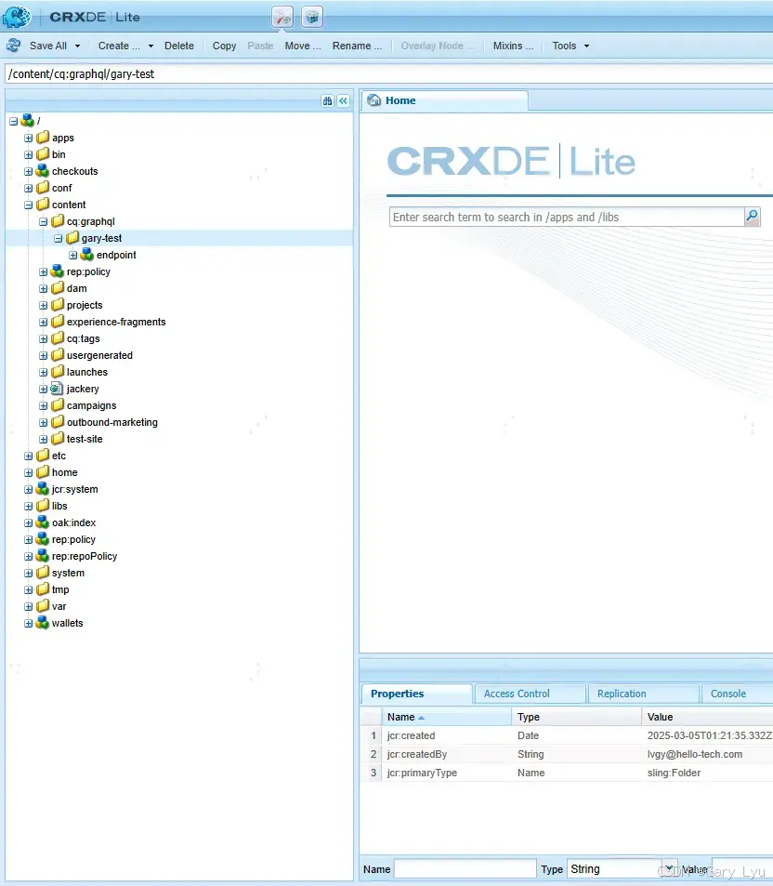Select the jcr:createdBy property row

point(567,754)
